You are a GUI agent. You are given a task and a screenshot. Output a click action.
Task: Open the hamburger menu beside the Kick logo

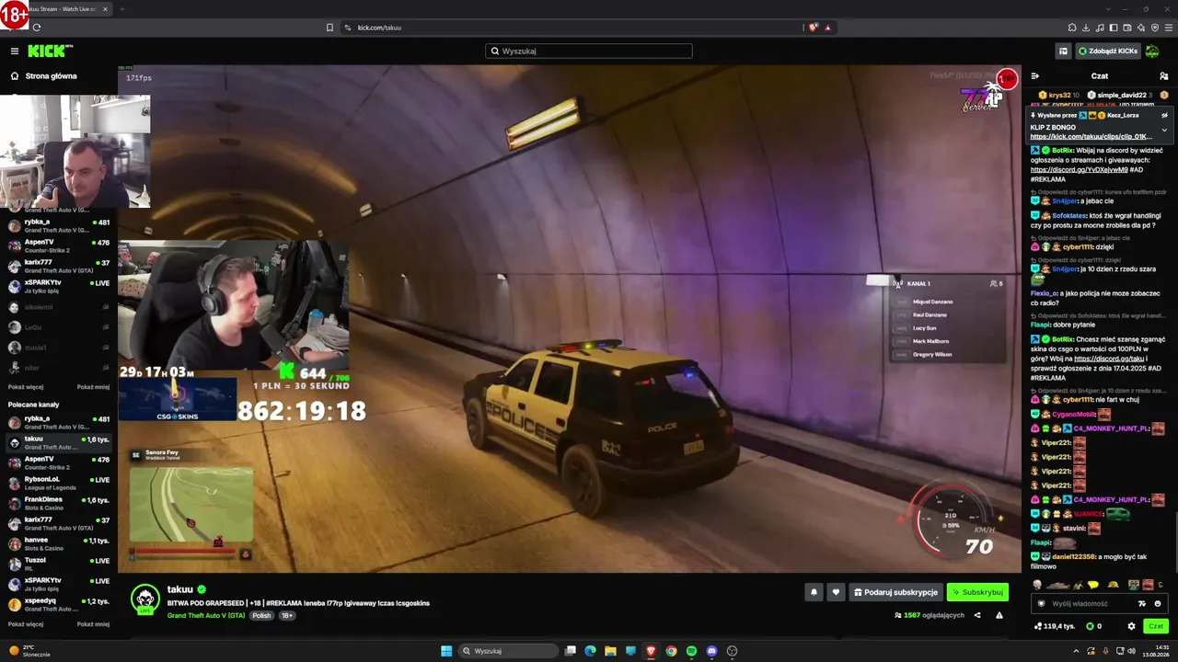[15, 51]
